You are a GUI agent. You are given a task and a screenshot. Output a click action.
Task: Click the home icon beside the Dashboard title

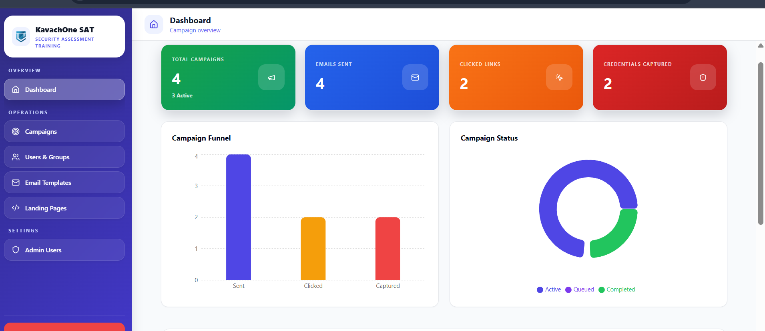pyautogui.click(x=154, y=24)
